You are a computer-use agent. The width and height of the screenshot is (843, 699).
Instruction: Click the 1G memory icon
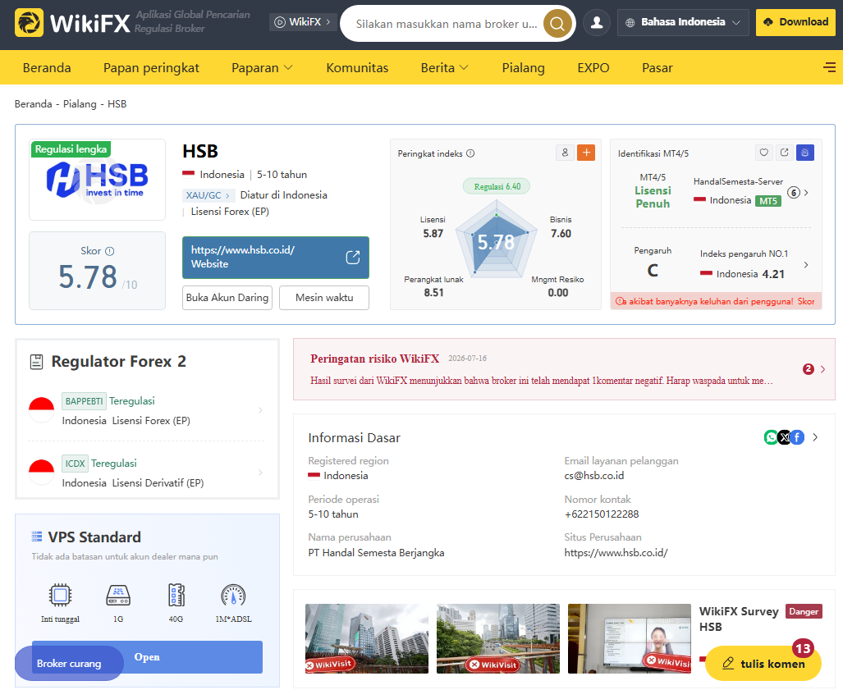(118, 595)
